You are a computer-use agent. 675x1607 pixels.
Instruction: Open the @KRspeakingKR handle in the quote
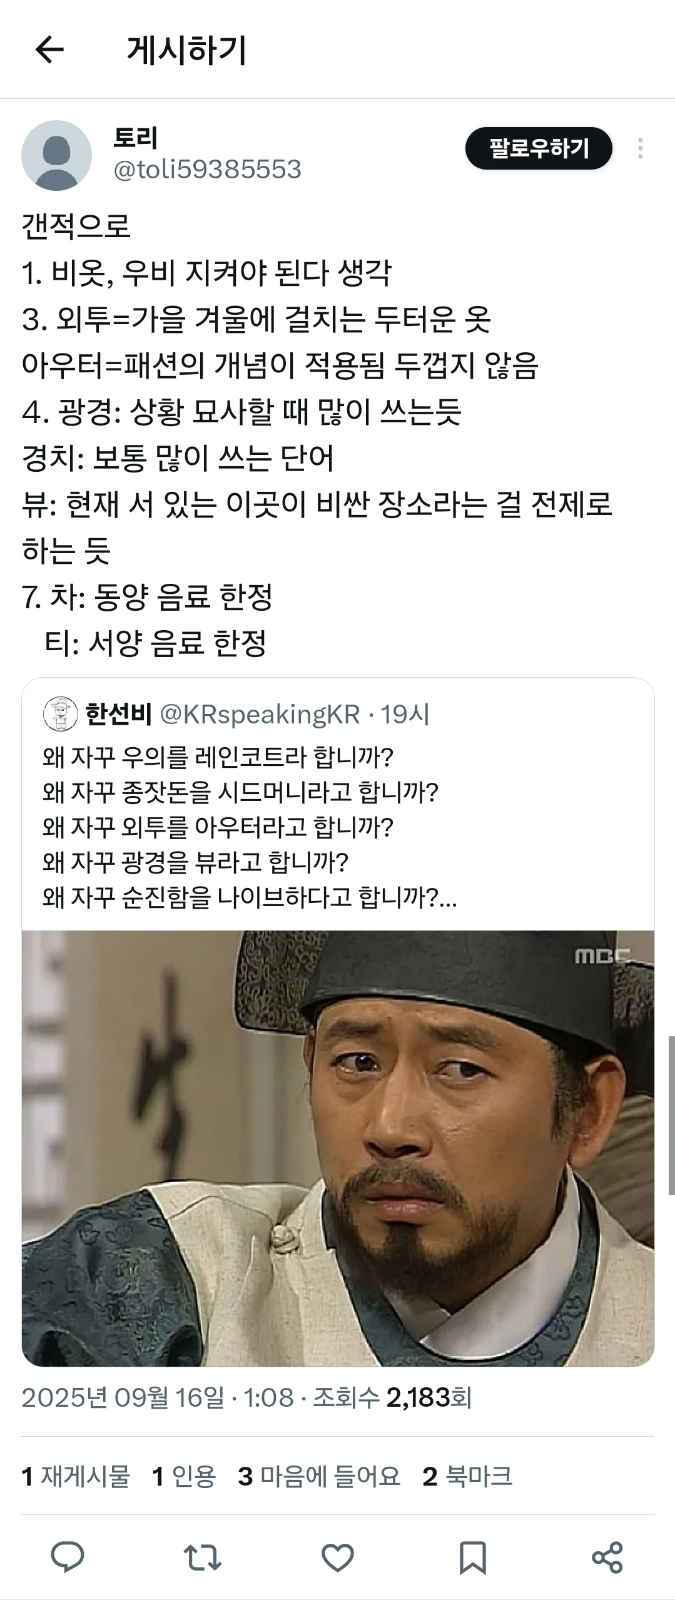point(260,714)
